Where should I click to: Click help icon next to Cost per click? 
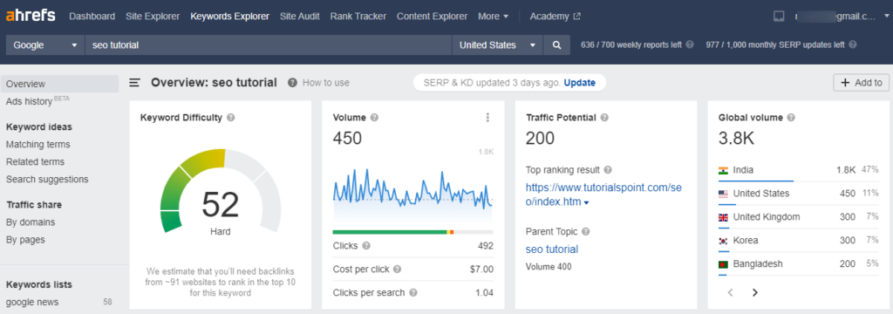coord(397,269)
